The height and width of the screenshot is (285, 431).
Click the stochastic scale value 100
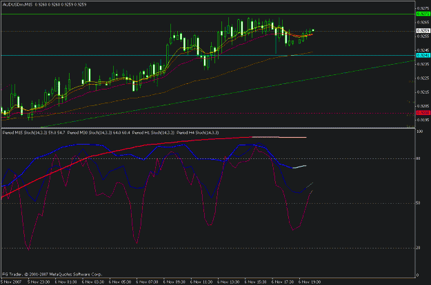[x=420, y=131]
